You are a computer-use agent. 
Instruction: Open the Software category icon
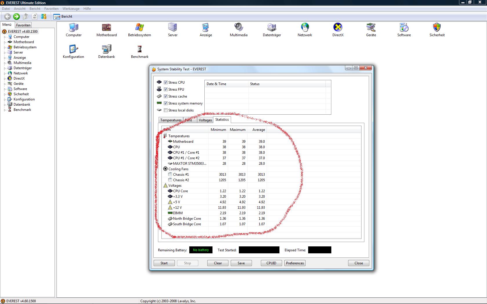click(x=404, y=27)
